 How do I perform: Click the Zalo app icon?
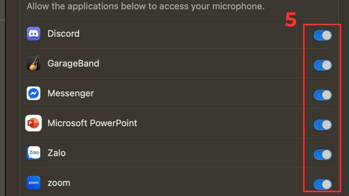coord(33,153)
